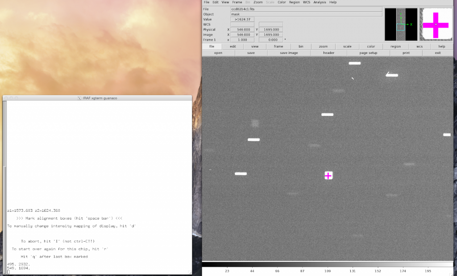The width and height of the screenshot is (457, 276).
Task: Click the IRAF xgterm window title bar
Action: coord(97,98)
